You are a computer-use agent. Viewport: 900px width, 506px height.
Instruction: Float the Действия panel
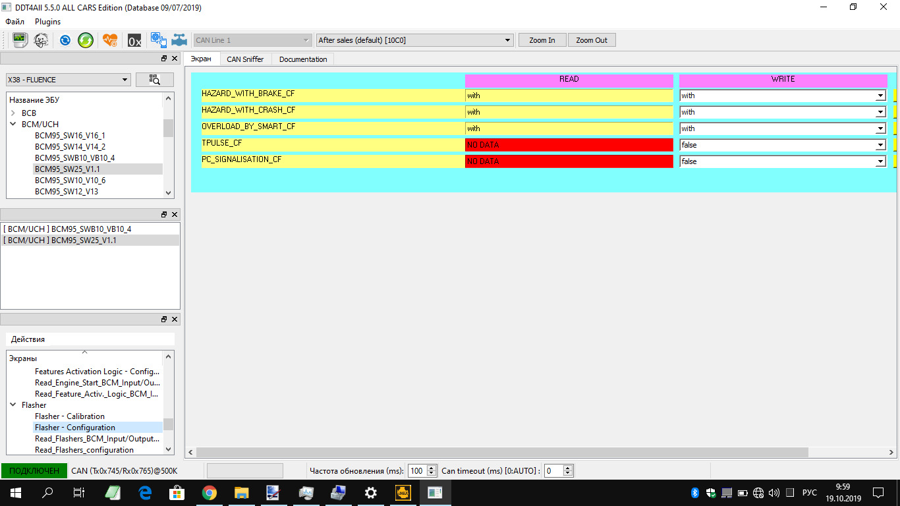164,320
